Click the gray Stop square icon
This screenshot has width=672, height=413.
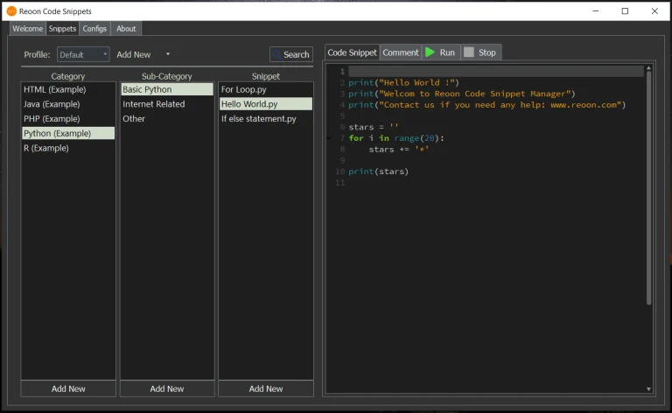click(469, 52)
